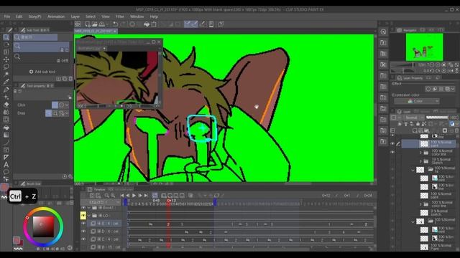460x258 pixels.
Task: Adjust the layer opacity slider
Action: click(437, 118)
